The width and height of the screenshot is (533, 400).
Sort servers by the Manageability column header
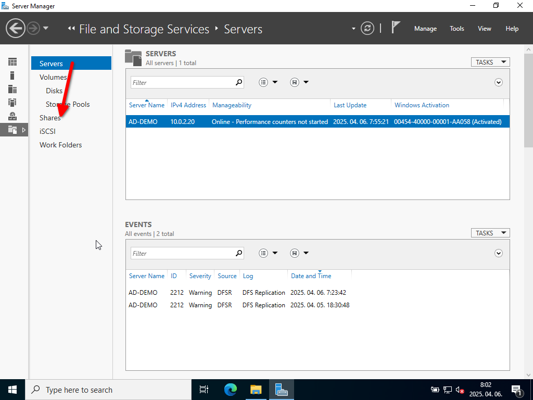[x=232, y=105]
